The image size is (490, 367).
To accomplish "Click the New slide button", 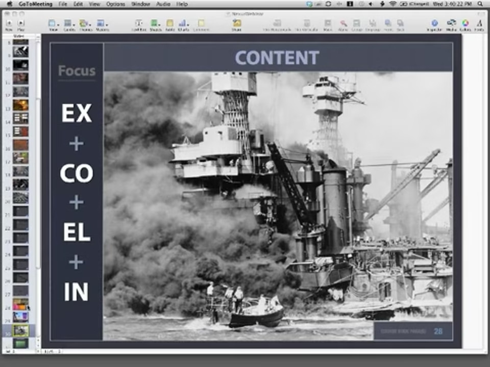I will 9,23.
